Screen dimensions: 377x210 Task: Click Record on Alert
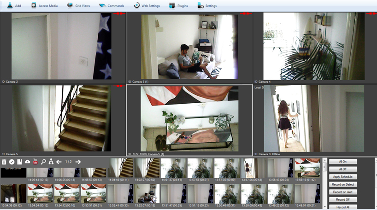(x=343, y=192)
